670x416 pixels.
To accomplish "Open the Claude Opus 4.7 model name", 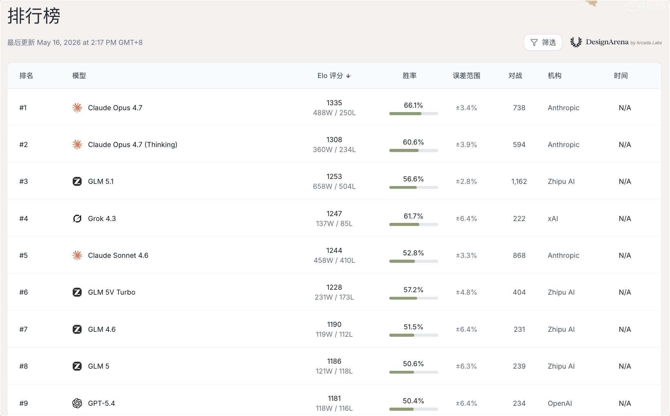I will click(x=115, y=108).
